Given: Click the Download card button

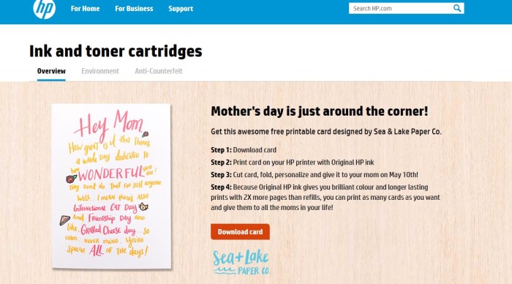Looking at the screenshot, I should tap(240, 232).
